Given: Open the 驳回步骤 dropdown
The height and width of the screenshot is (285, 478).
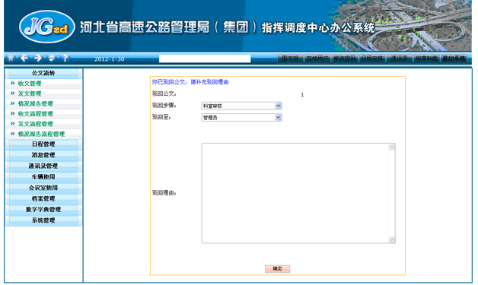Looking at the screenshot, I should click(241, 106).
